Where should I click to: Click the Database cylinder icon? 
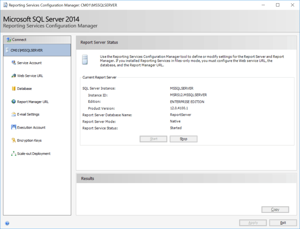(14, 88)
